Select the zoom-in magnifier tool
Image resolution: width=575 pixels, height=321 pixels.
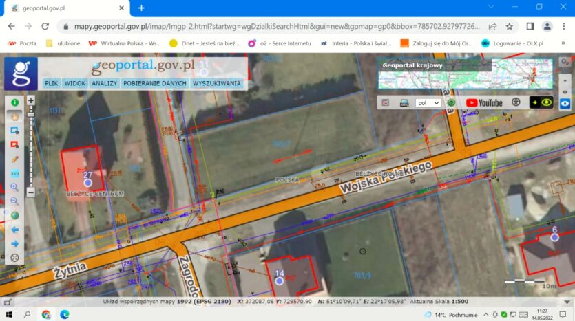(x=14, y=187)
